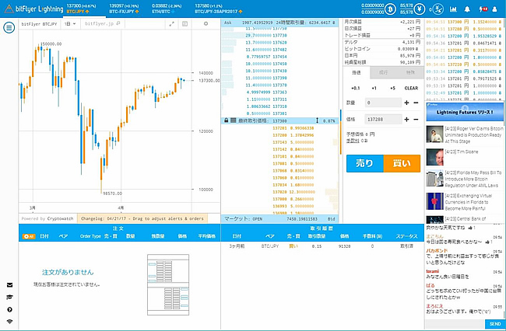Screen dimensions: 506x331
Task: Switch to the BTC-FX/JPY market
Action: coord(124,9)
